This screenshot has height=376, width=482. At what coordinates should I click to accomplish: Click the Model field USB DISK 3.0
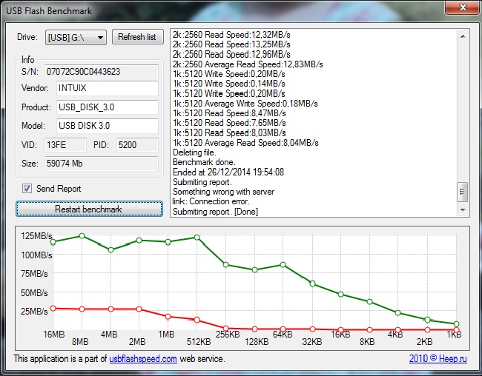click(106, 126)
